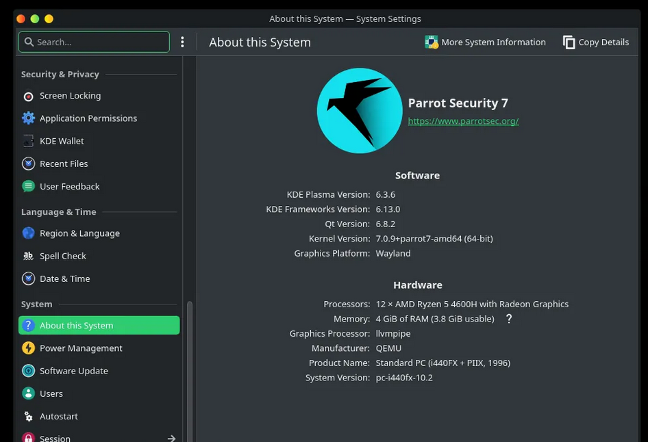The height and width of the screenshot is (442, 648).
Task: Select the Recent Files clock icon
Action: (28, 164)
